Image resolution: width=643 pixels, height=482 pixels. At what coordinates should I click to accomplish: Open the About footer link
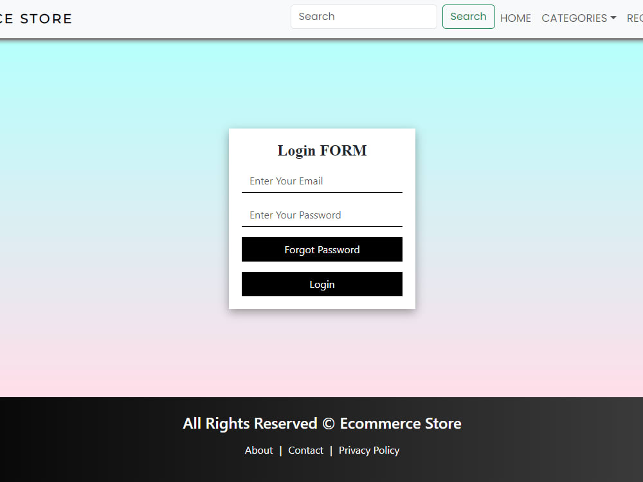[x=258, y=450]
